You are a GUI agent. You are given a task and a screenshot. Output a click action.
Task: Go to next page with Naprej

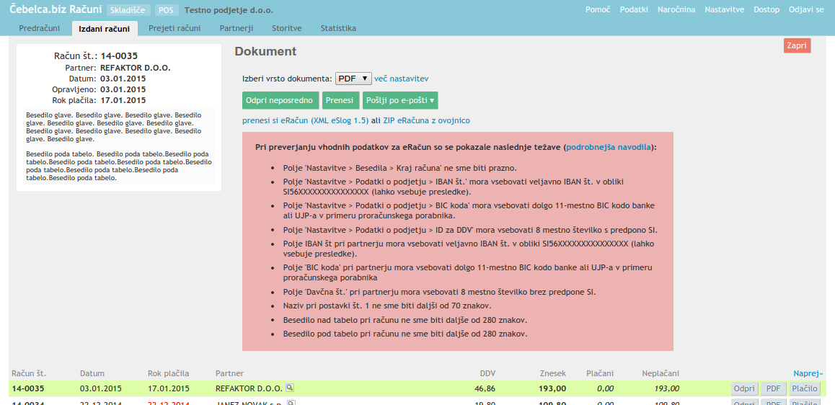tap(808, 373)
